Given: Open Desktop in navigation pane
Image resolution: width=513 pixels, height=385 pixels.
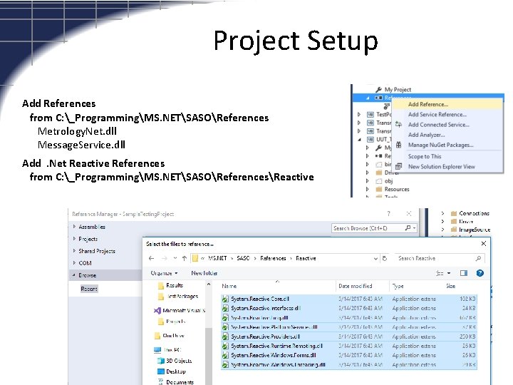Looking at the screenshot, I should click(172, 371).
